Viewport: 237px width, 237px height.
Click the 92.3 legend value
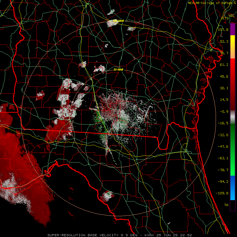coord(224,41)
